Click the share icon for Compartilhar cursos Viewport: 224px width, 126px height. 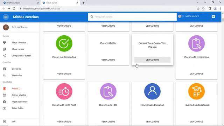[x=5, y=56]
